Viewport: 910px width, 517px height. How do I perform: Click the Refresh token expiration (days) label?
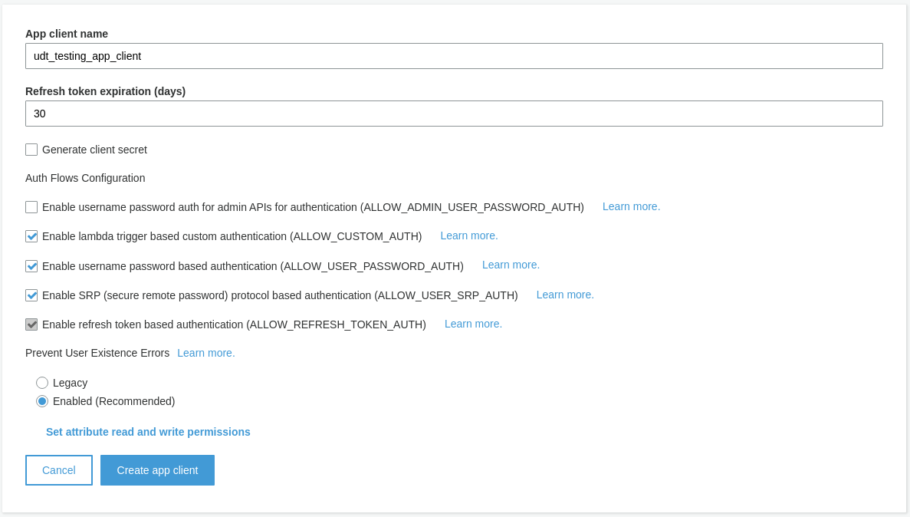[x=106, y=91]
